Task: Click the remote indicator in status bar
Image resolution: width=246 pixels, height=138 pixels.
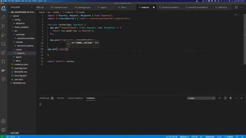Action: 2,136
